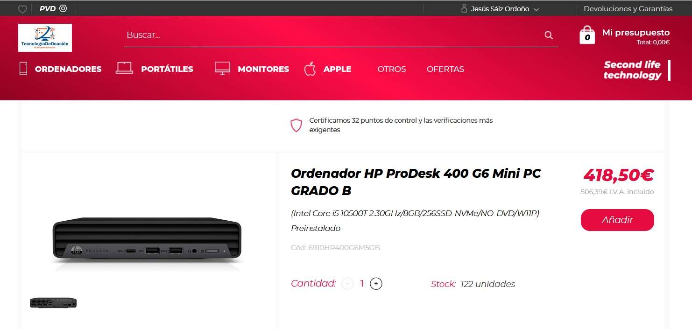Select the rear-view product thumbnail
Screen dimensions: 692x329
(x=53, y=303)
